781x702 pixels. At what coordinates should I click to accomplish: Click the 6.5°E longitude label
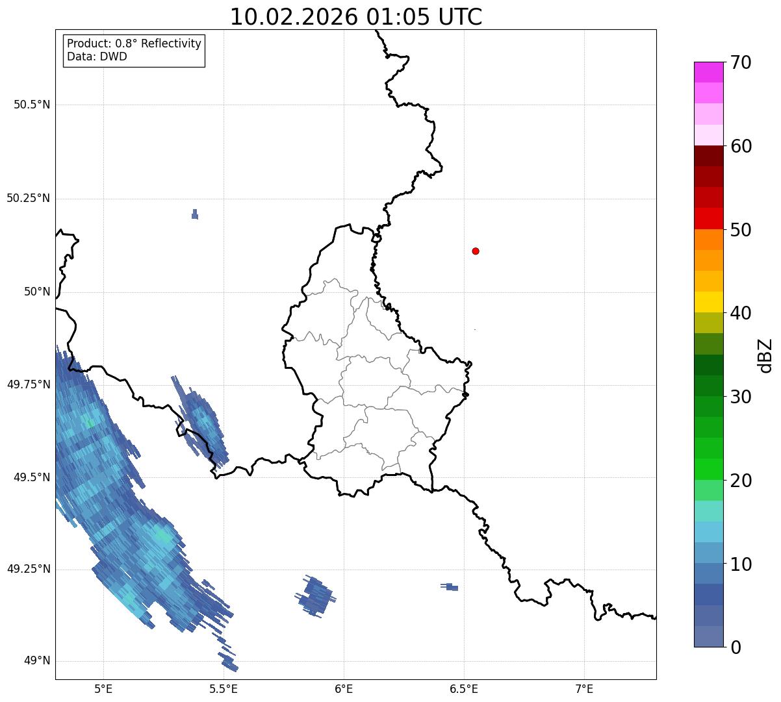464,689
